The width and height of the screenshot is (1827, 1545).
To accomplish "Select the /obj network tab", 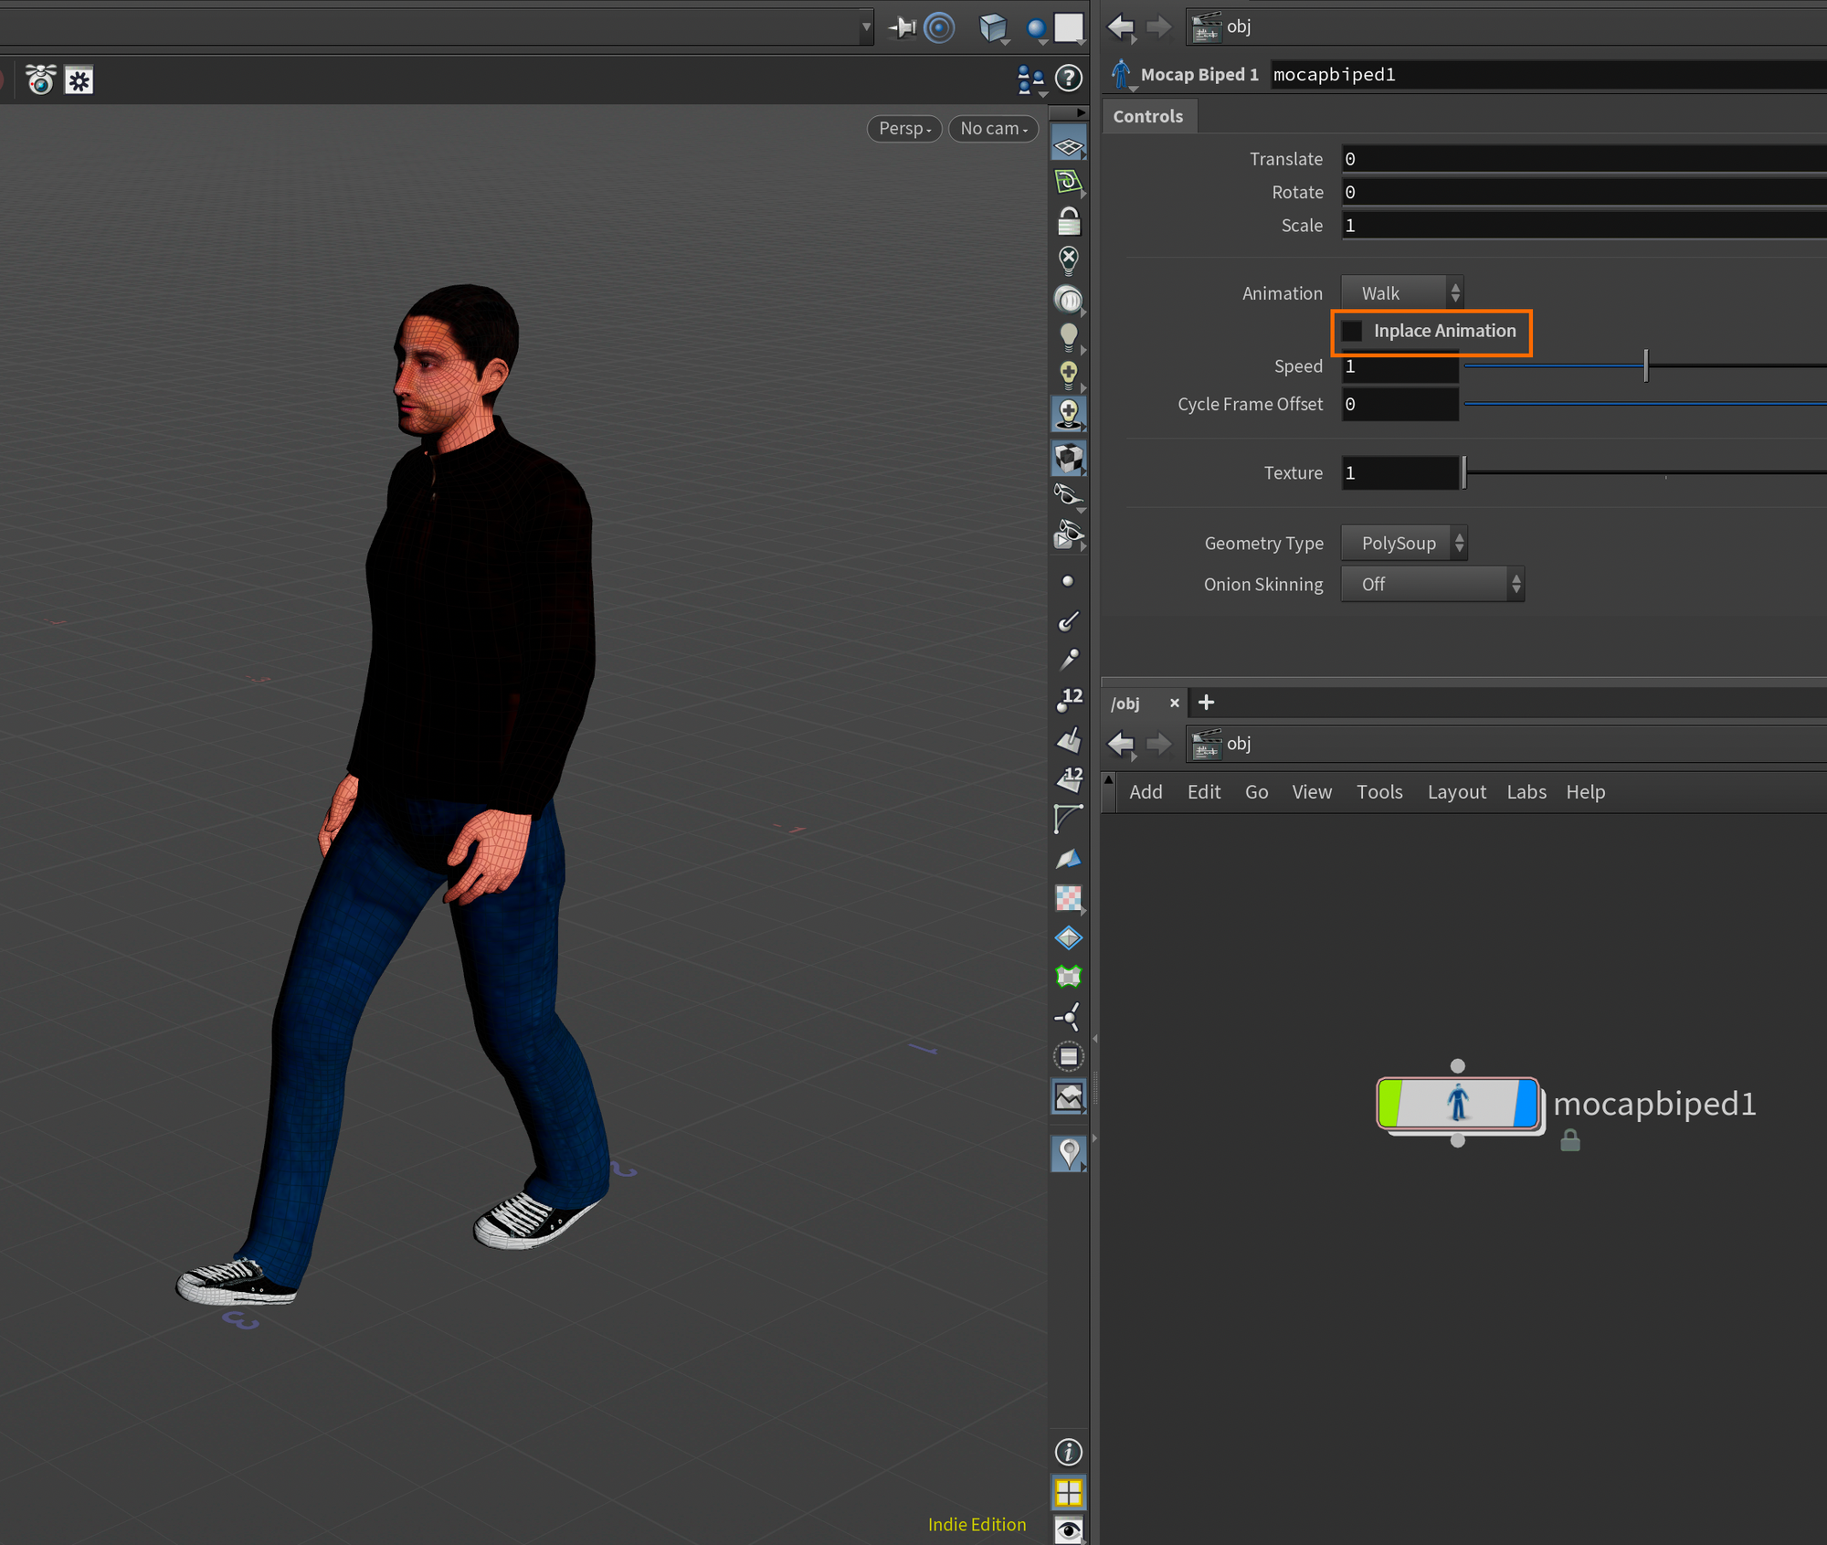I will 1125,704.
